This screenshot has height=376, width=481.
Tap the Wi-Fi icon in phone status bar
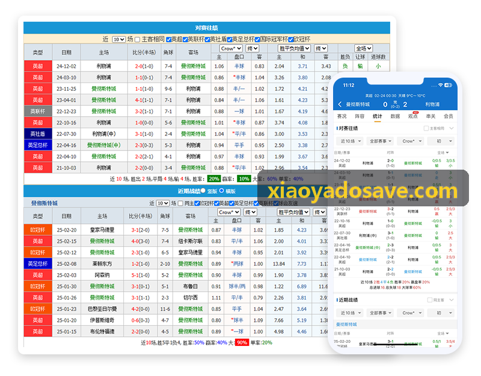(x=440, y=85)
